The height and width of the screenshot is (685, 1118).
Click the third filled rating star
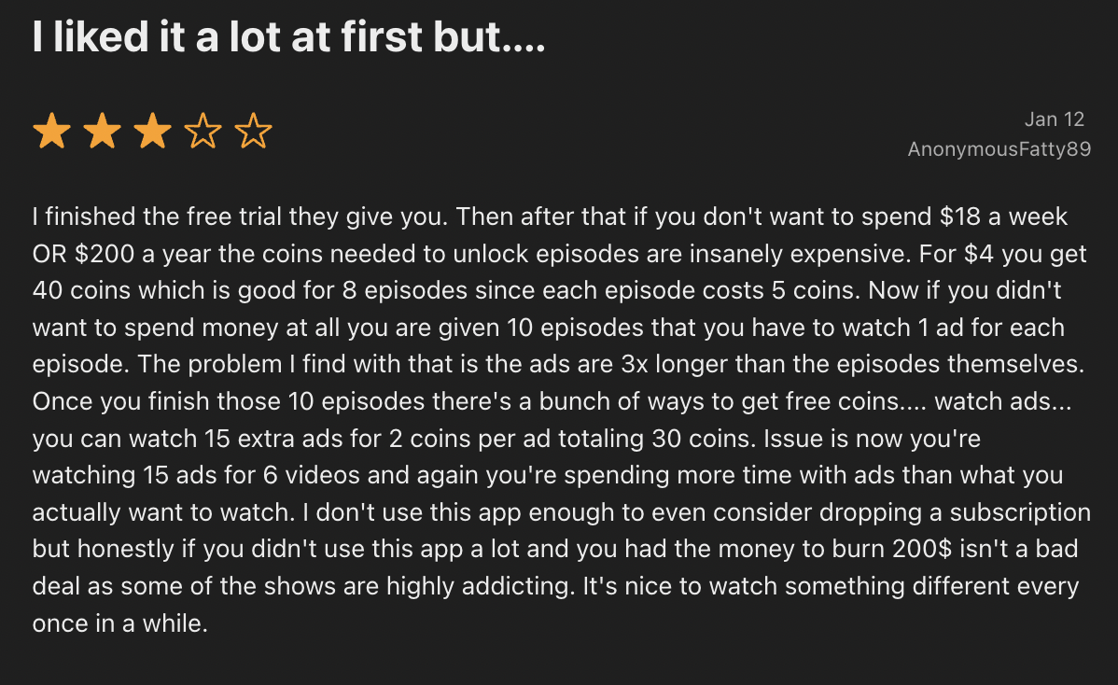[x=152, y=132]
